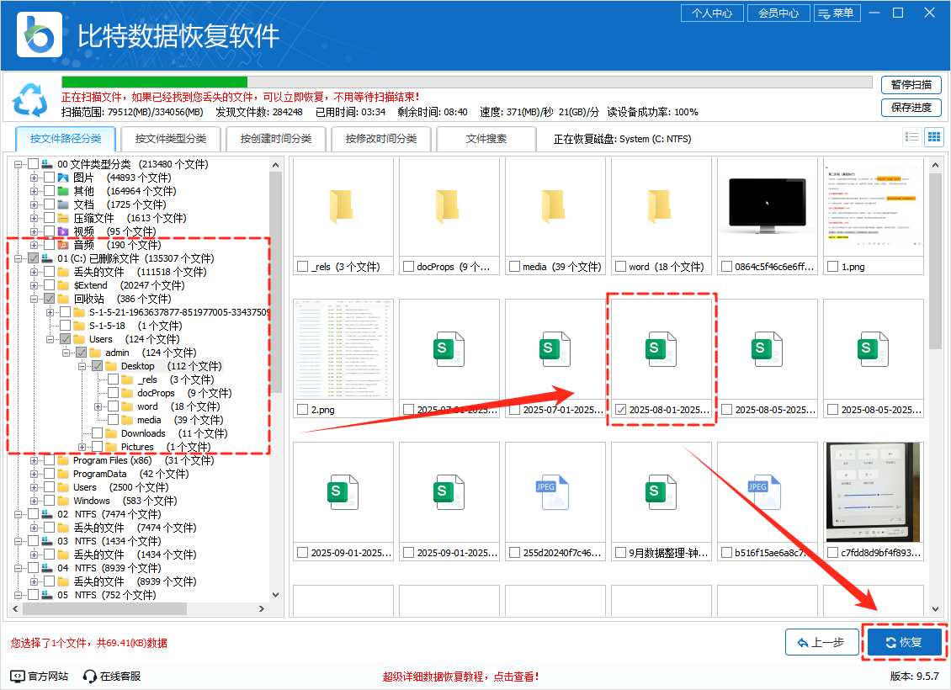
Task: Switch to thumbnail grid view icon
Action: 933,137
